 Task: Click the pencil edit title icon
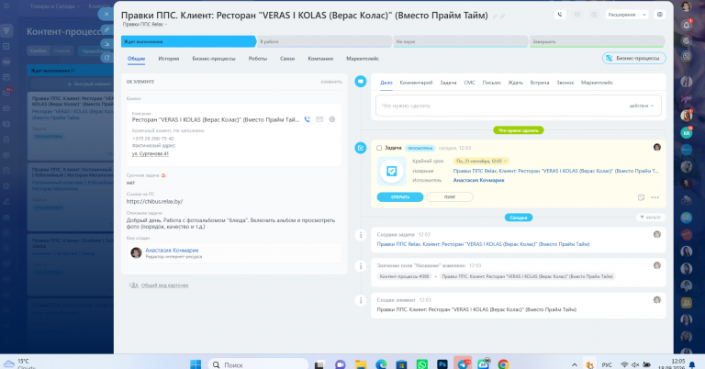pos(495,17)
